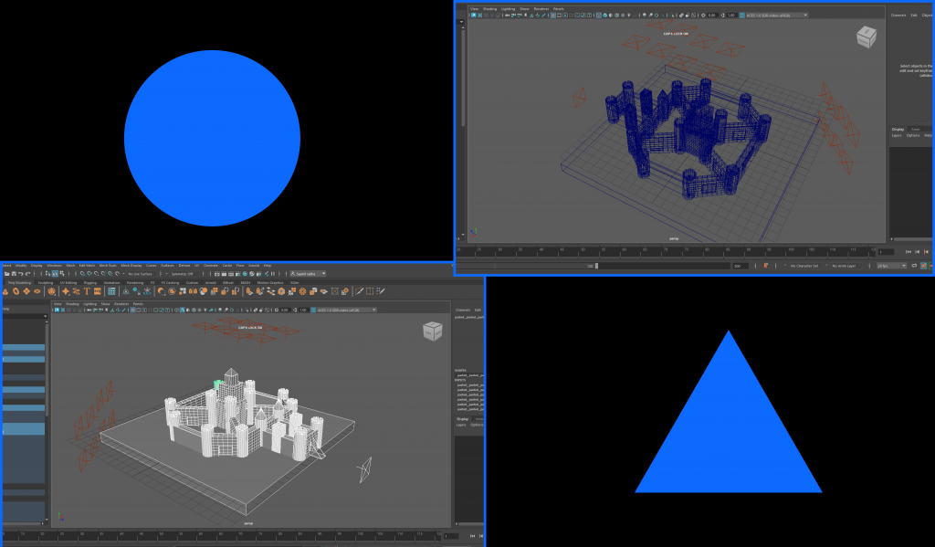
Task: Click the gamma icon in upper viewport toolbar
Action: (x=724, y=16)
